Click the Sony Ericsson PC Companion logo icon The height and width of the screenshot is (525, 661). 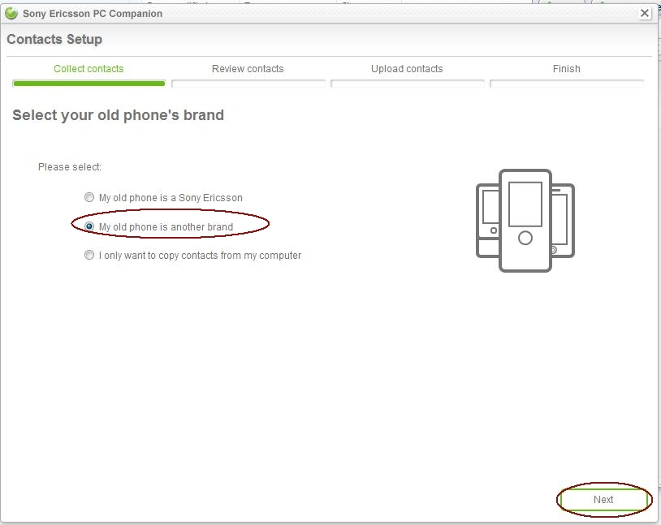(11, 13)
